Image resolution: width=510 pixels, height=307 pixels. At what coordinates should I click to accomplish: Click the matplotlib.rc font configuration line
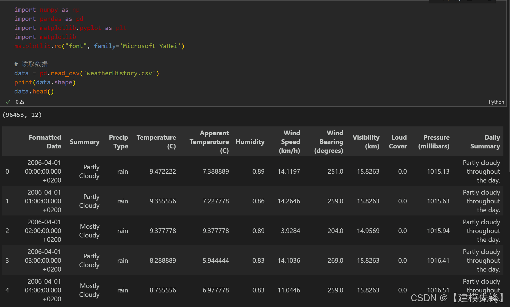[99, 46]
